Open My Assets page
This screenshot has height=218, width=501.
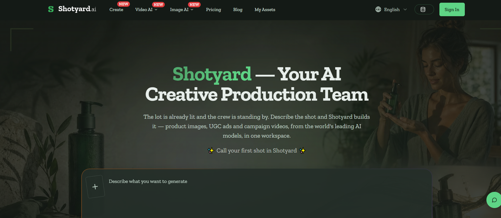265,10
